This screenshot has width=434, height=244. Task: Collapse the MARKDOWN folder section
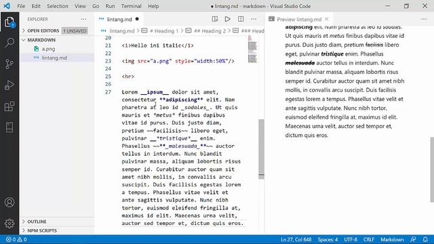point(41,40)
